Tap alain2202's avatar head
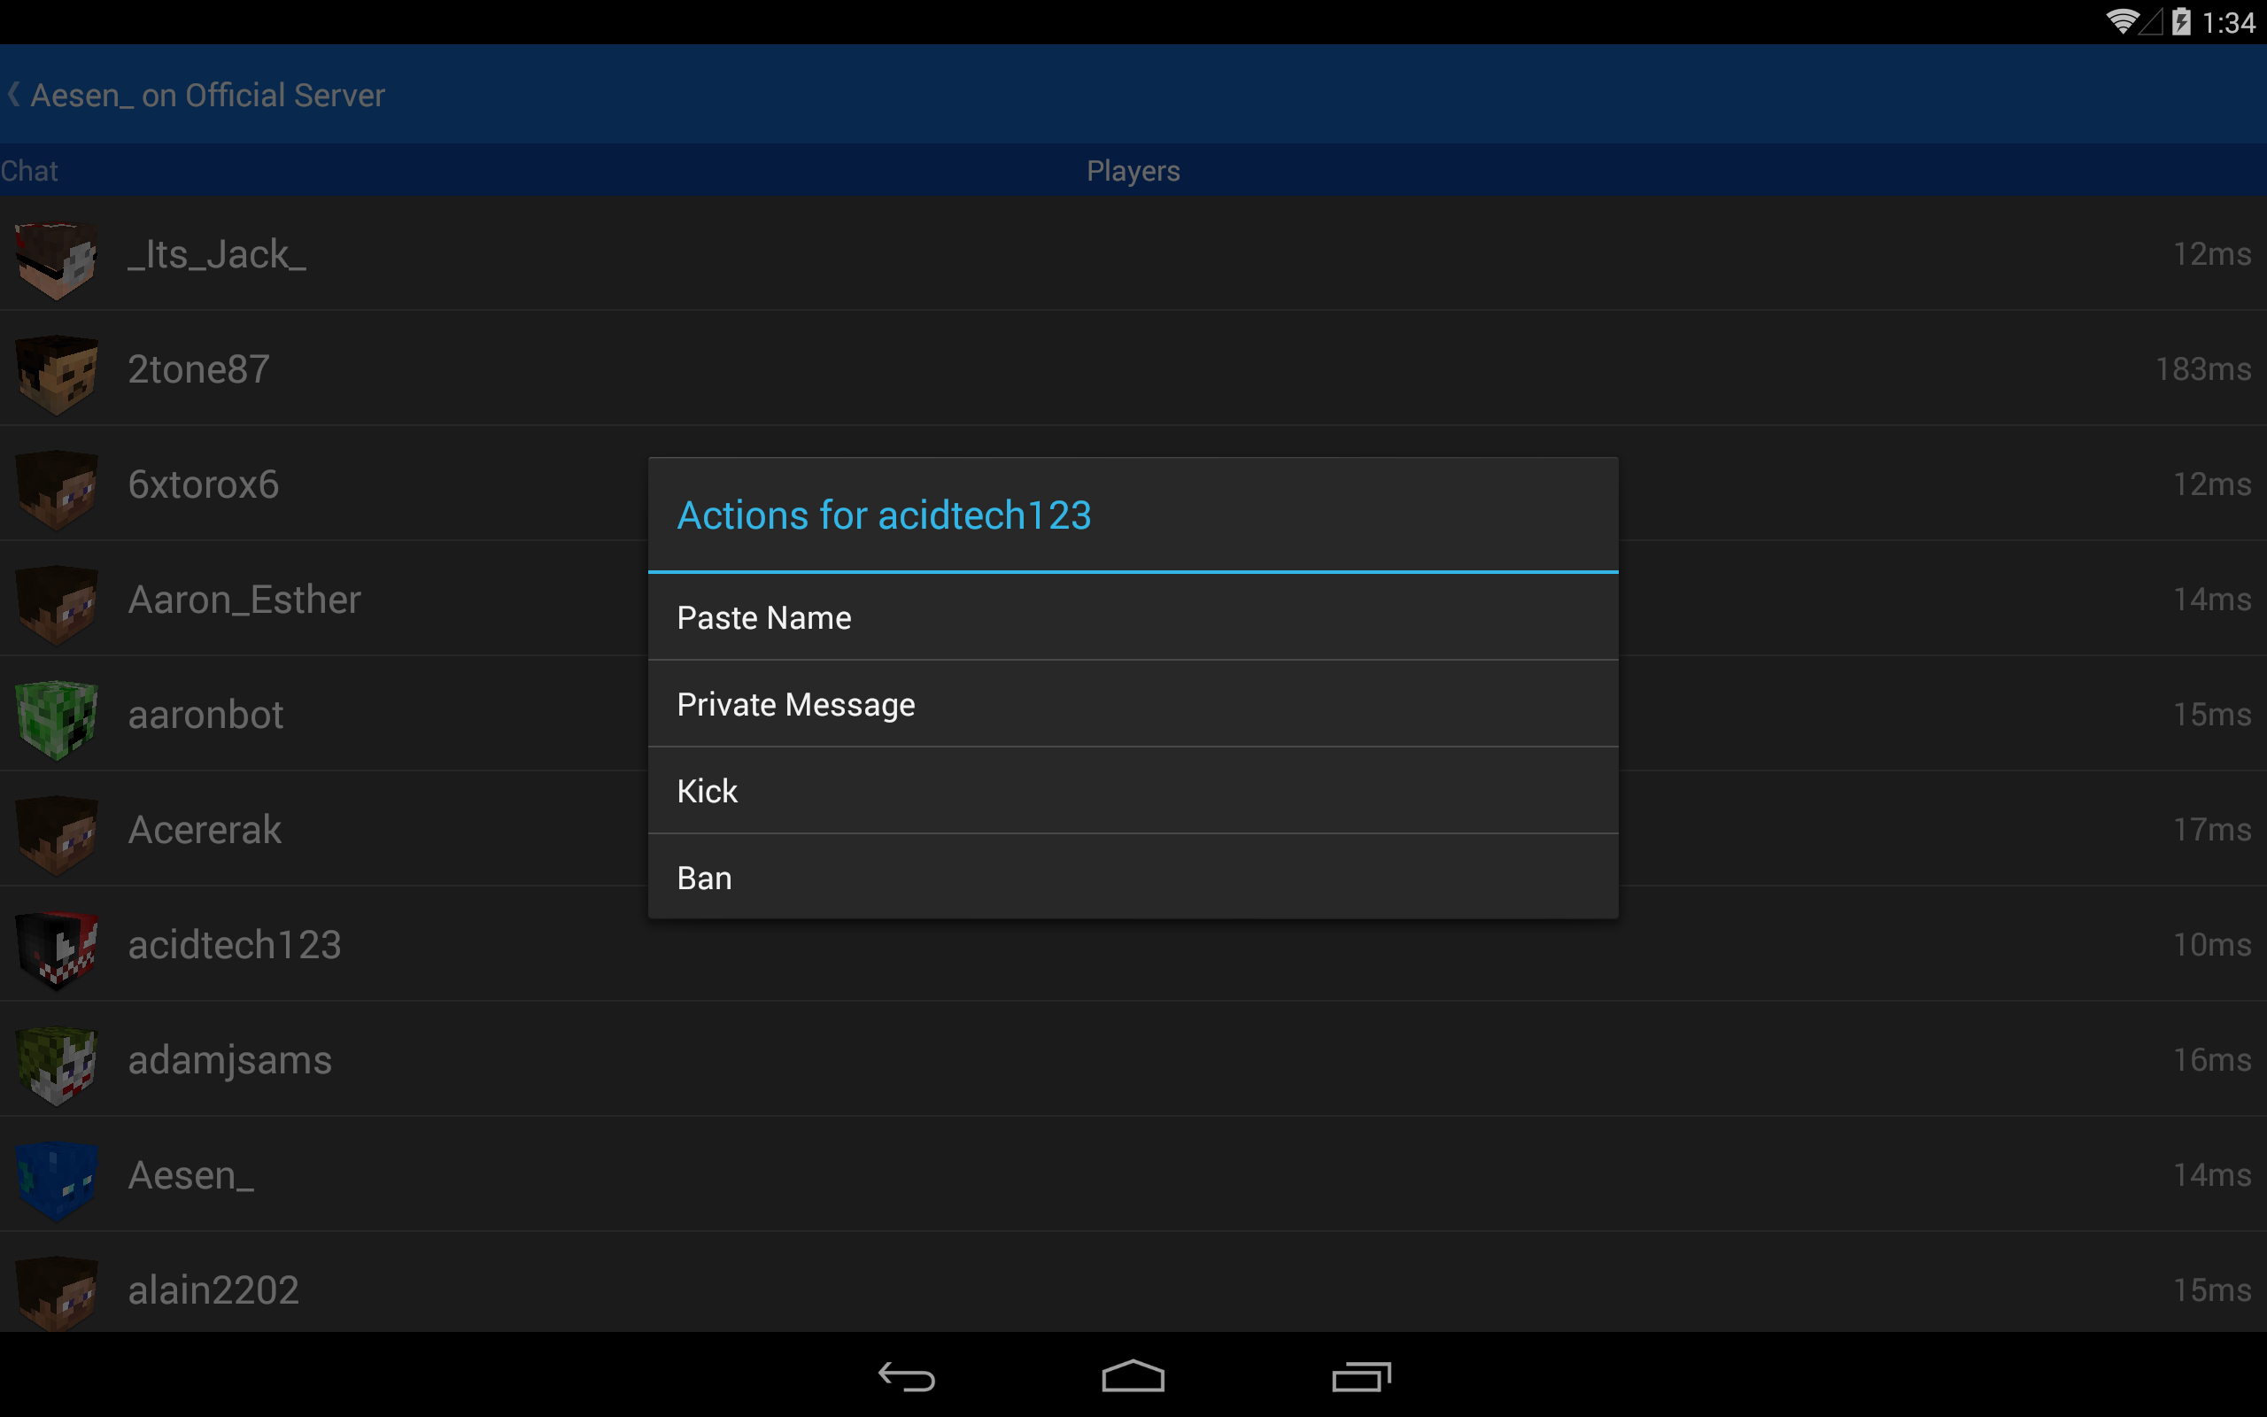 [56, 1293]
